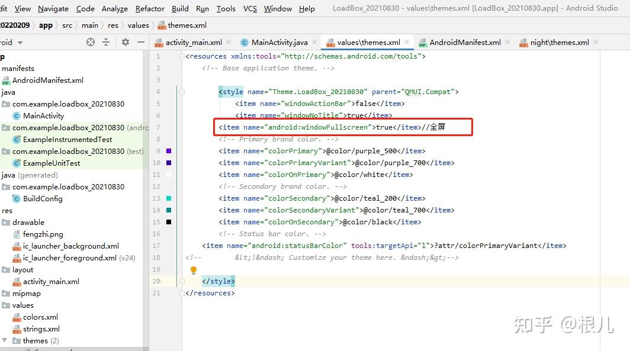Click purple_700 color swatch on line 10
This screenshot has height=351, width=630.
tap(169, 163)
